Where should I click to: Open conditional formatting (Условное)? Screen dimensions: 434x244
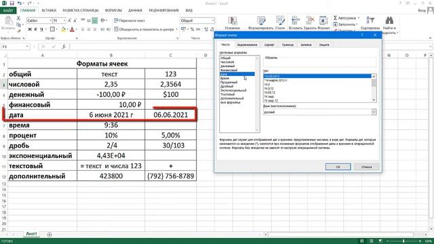(232, 24)
